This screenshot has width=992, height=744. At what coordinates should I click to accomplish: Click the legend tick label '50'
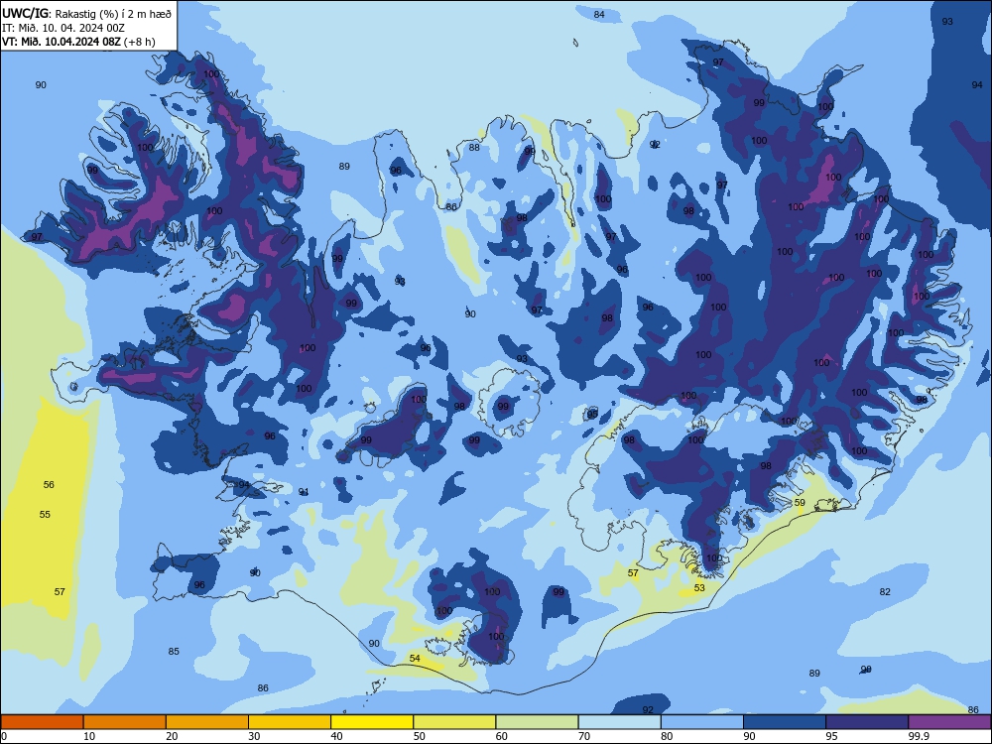click(x=420, y=736)
